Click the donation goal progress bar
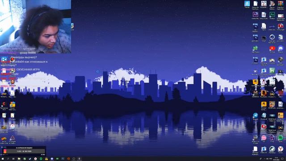This screenshot has width=286, height=161. pos(24,151)
